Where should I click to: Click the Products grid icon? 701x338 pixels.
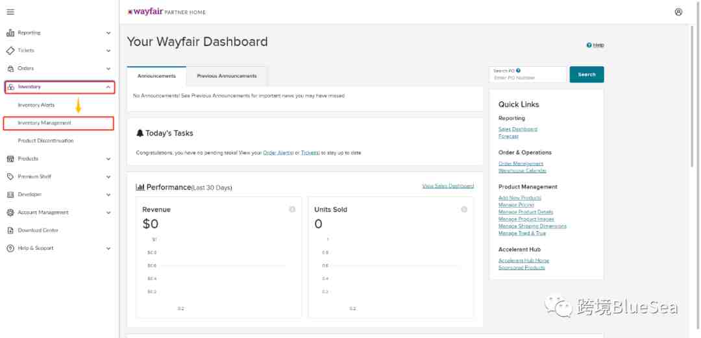click(x=10, y=159)
